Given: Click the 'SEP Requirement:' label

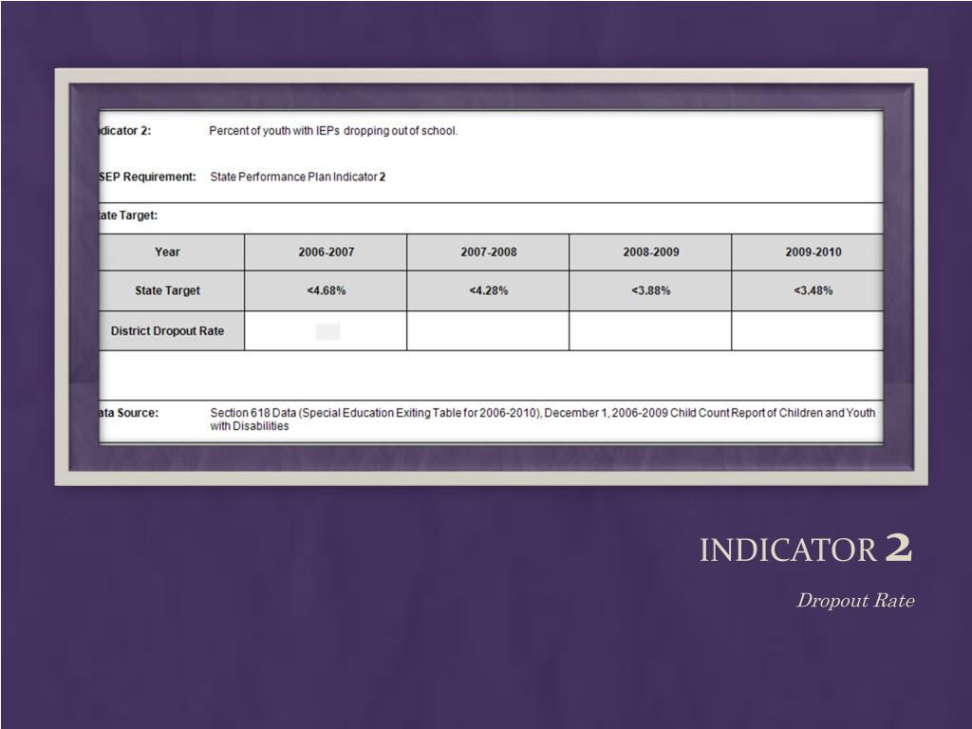Looking at the screenshot, I should pos(147,177).
